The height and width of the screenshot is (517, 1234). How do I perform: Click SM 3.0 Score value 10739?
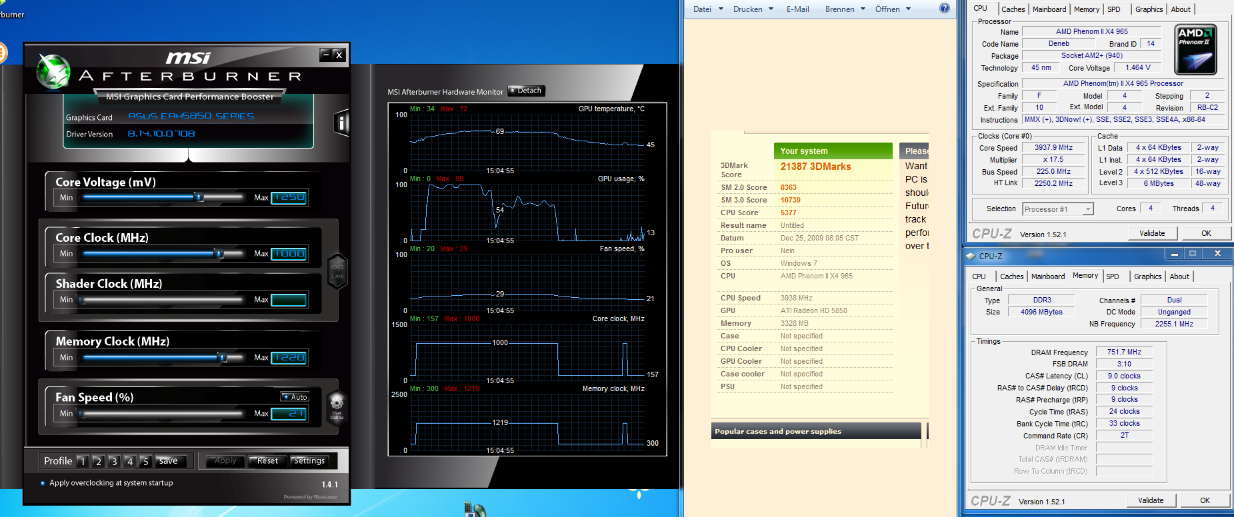click(x=791, y=200)
